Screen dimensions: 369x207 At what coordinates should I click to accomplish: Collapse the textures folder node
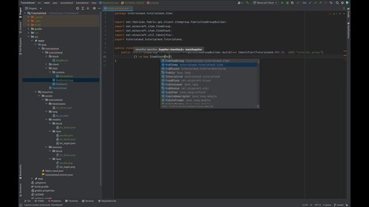(x=46, y=147)
